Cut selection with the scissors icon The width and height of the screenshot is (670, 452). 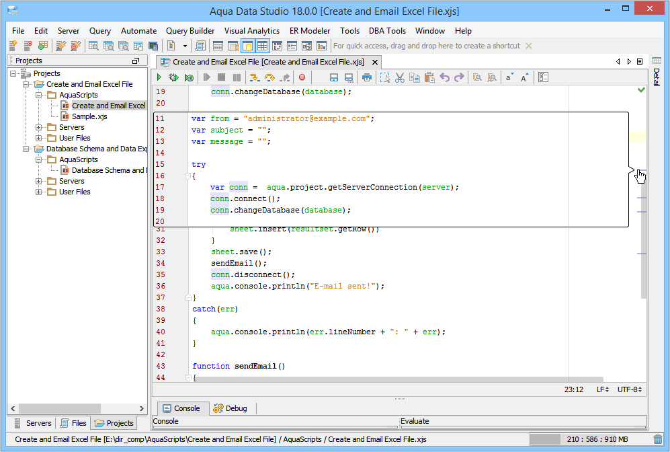(x=400, y=77)
